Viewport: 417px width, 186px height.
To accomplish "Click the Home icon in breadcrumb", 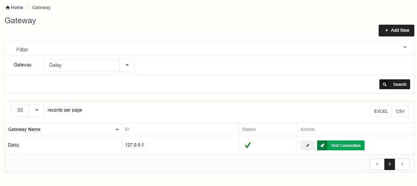I will (8, 8).
